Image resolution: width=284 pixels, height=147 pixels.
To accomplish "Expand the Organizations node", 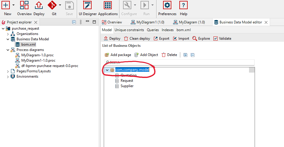I will [8, 34].
